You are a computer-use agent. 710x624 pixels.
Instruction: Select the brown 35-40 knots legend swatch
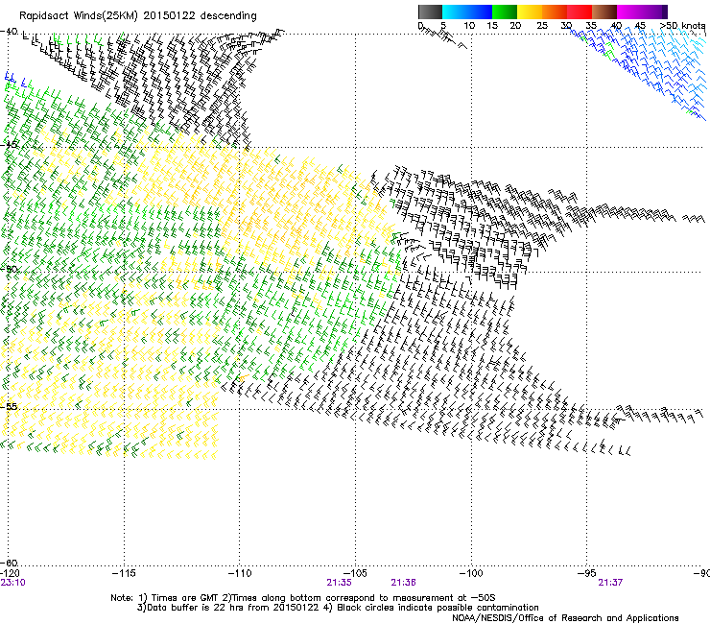[x=604, y=12]
